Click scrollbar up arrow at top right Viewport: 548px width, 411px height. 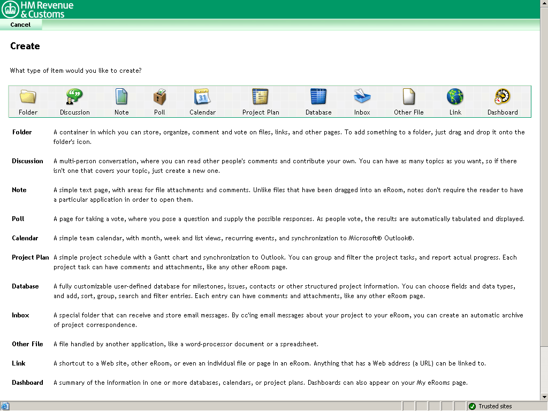[544, 4]
